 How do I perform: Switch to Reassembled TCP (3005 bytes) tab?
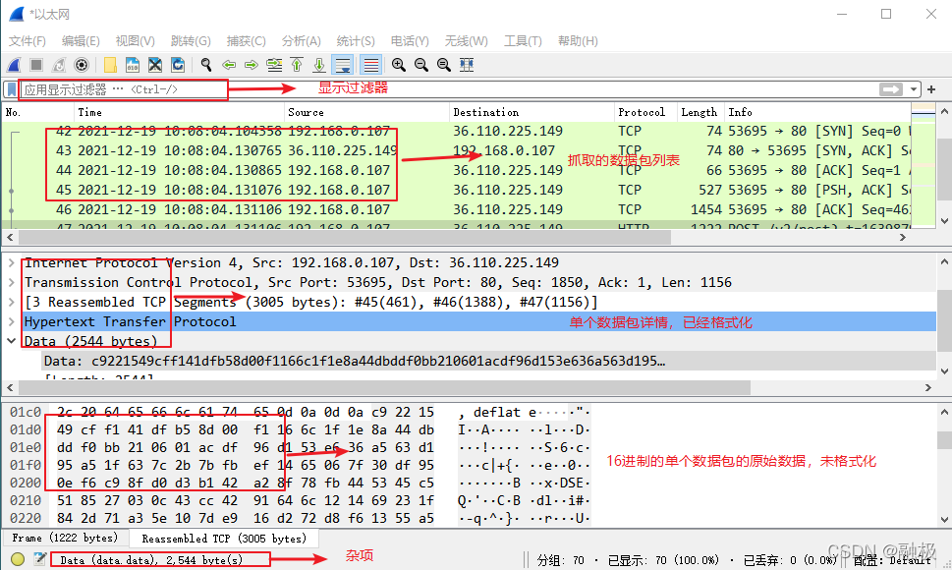pos(224,539)
